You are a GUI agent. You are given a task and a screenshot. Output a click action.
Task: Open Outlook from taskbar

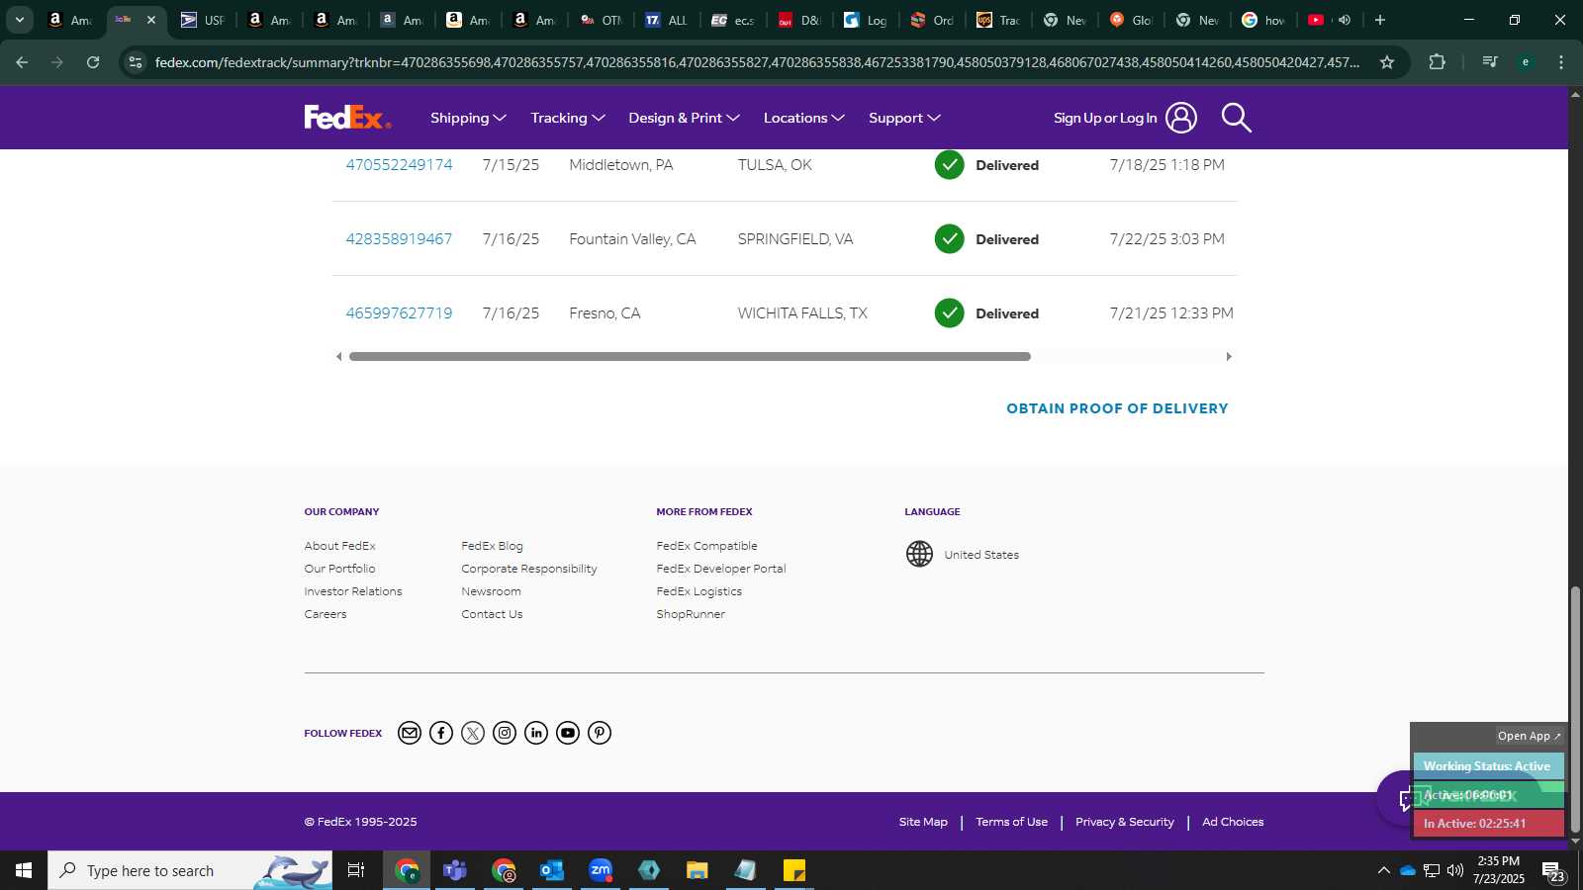[x=552, y=870]
